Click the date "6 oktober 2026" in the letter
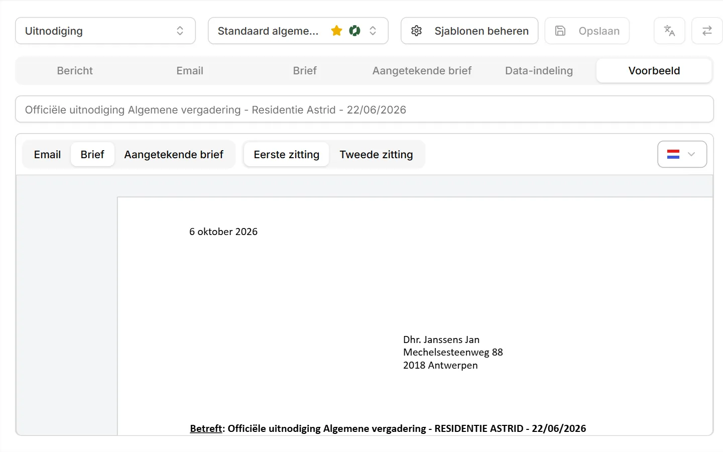The height and width of the screenshot is (452, 723). pyautogui.click(x=223, y=232)
